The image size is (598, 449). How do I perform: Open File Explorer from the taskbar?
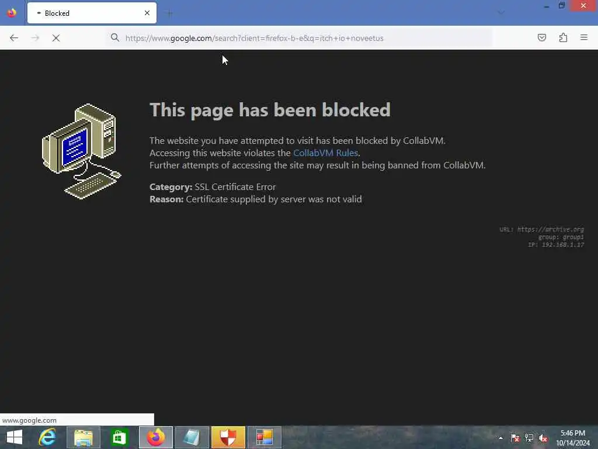(x=84, y=437)
